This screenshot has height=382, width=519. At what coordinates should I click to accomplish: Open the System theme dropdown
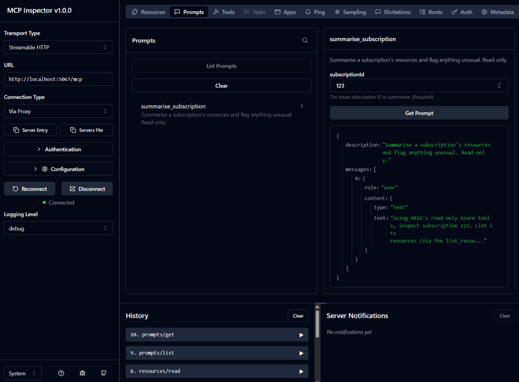click(x=23, y=373)
